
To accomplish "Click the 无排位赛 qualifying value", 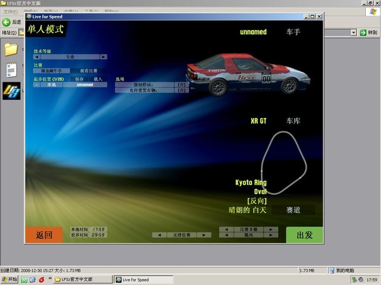I will click(x=182, y=235).
